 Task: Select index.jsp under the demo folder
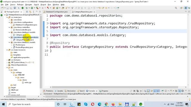(x=28, y=83)
